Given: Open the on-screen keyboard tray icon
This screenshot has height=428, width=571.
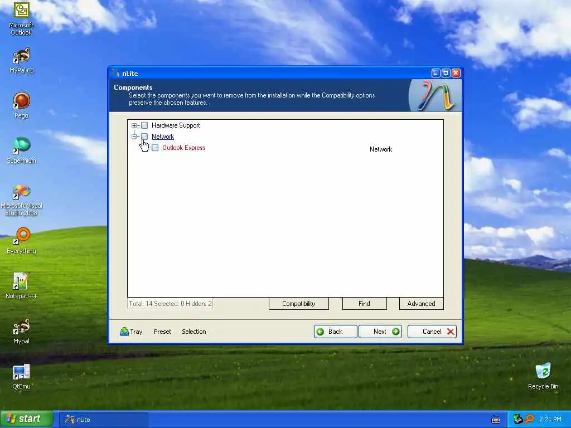Looking at the screenshot, I should pos(496,419).
